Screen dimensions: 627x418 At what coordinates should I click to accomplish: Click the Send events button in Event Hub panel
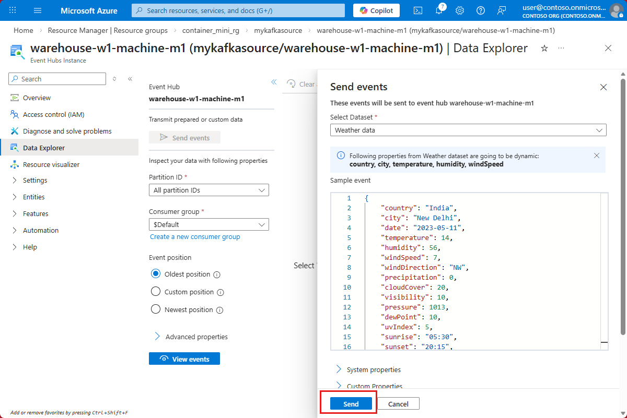[184, 138]
